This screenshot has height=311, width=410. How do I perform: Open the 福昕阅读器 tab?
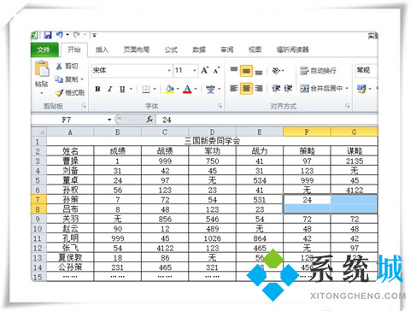click(x=293, y=50)
